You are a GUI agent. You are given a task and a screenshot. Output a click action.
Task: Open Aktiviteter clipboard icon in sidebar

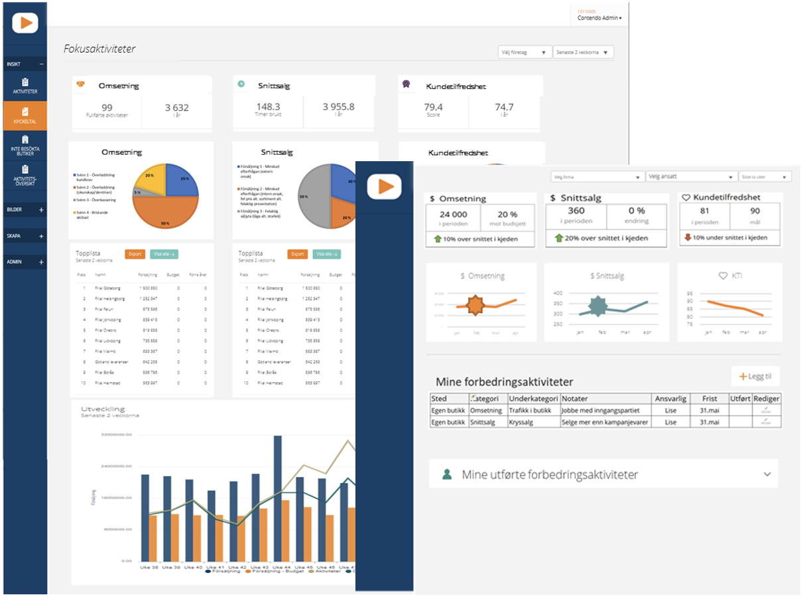click(x=25, y=82)
